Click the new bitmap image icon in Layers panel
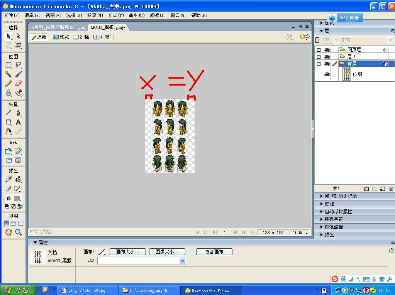This screenshot has width=395, height=295. [x=382, y=189]
